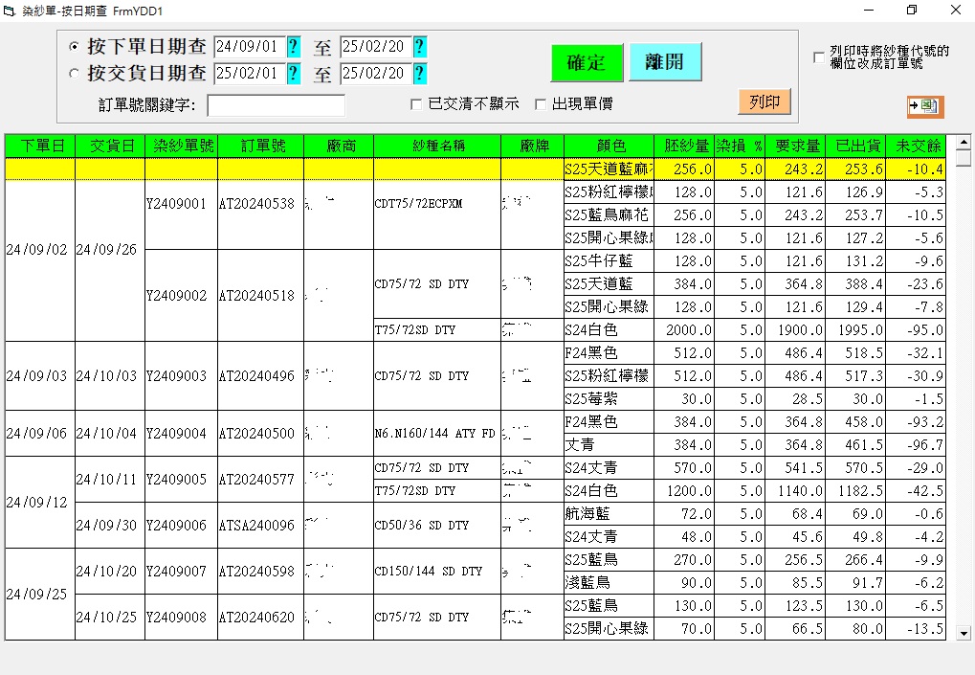Select dye order number Y2409004
Screen dimensions: 975x675
182,433
